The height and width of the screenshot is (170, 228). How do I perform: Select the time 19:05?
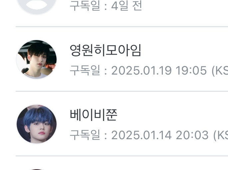pos(191,71)
